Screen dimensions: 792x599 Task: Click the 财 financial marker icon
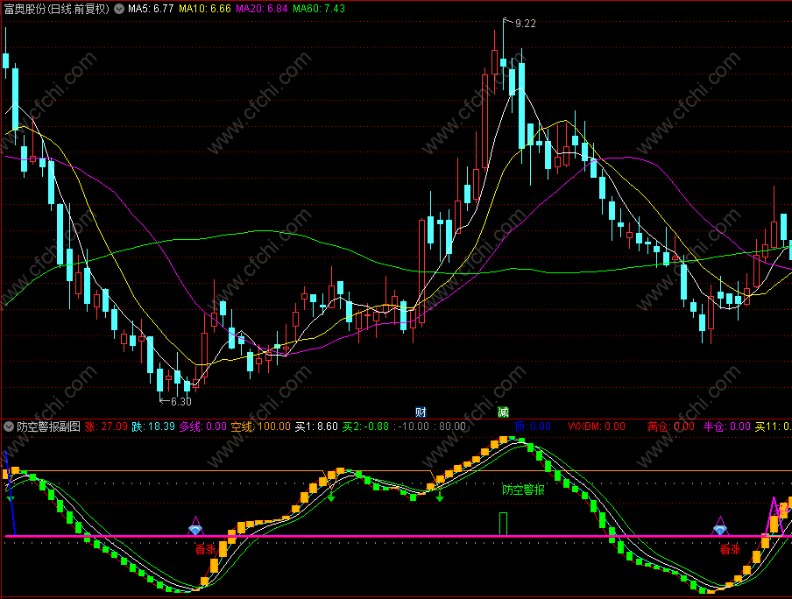(421, 412)
